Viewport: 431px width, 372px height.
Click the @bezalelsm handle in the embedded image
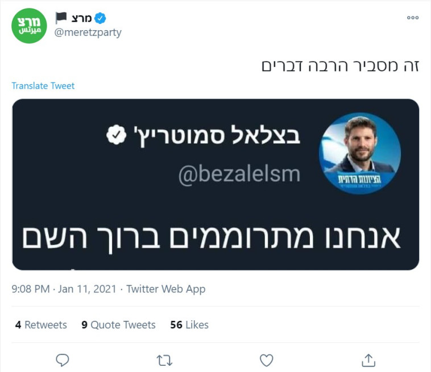tap(239, 174)
